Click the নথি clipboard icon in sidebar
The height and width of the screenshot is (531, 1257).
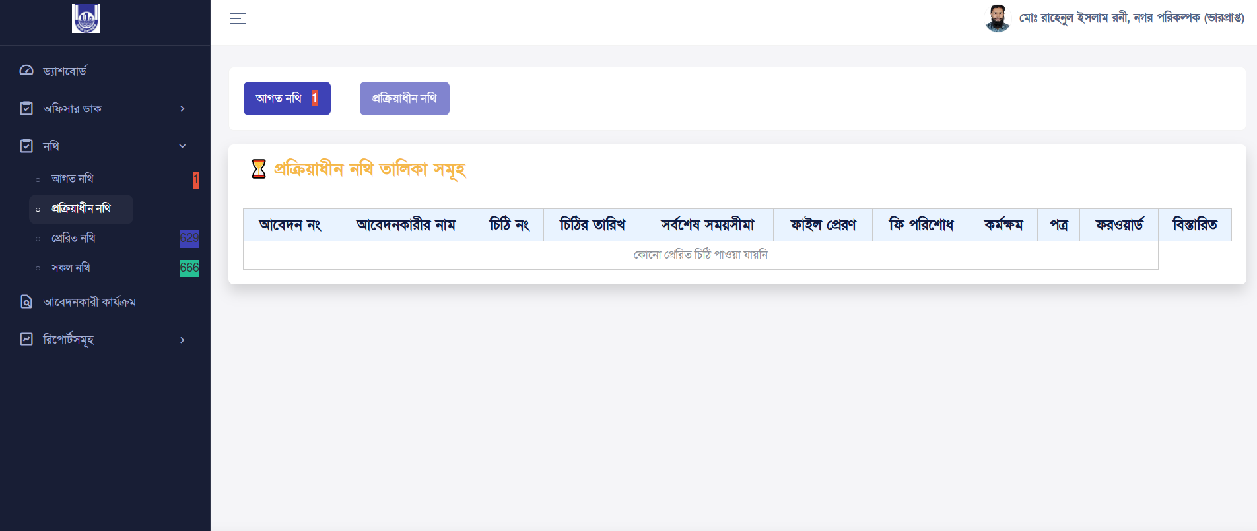tap(26, 146)
